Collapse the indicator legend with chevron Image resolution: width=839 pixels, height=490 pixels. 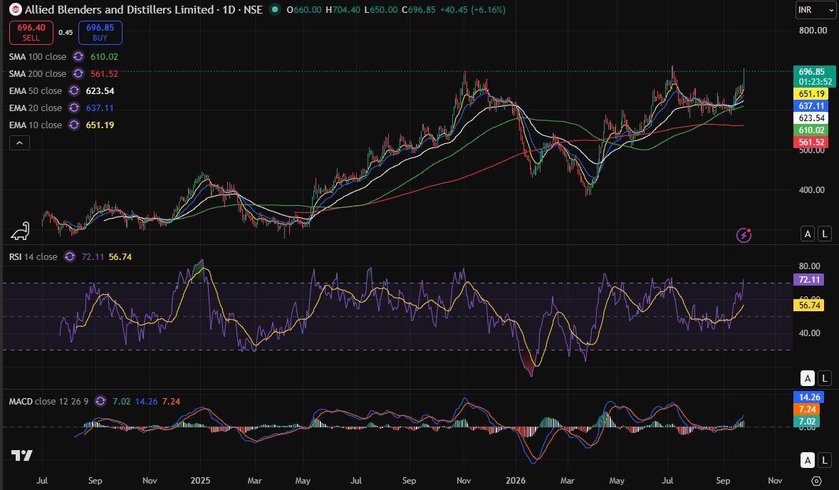(x=19, y=143)
